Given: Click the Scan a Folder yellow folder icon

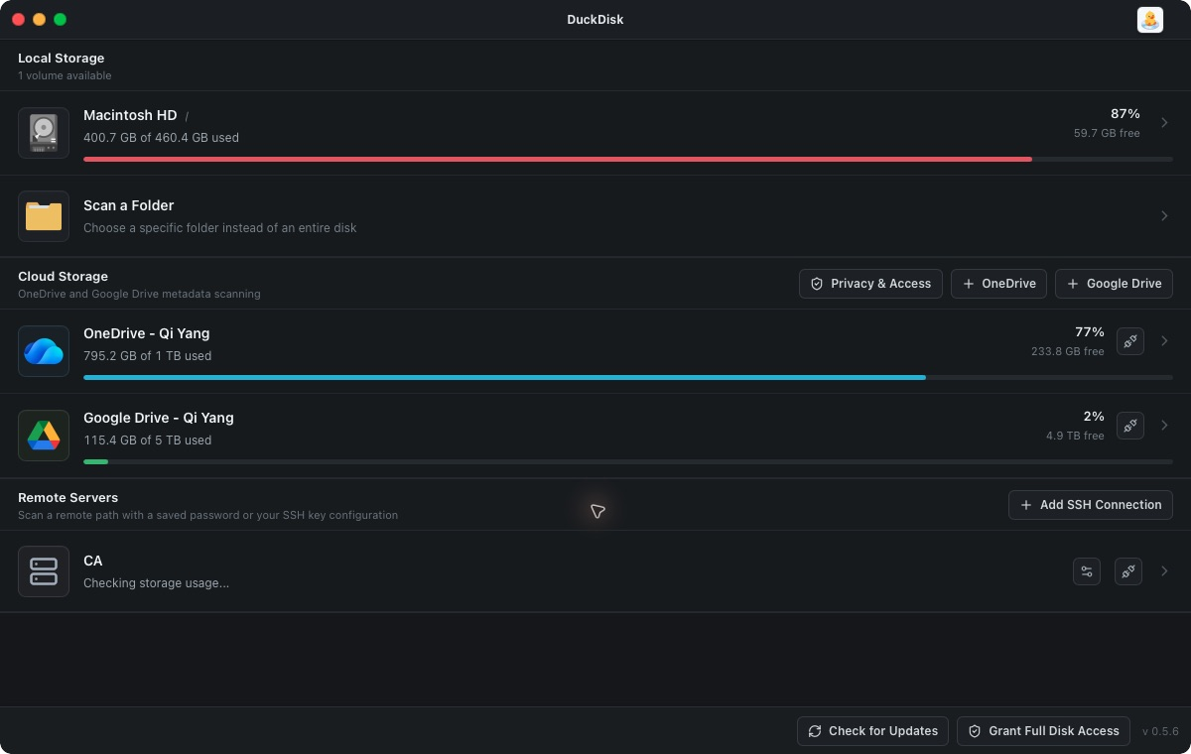Looking at the screenshot, I should (x=44, y=216).
